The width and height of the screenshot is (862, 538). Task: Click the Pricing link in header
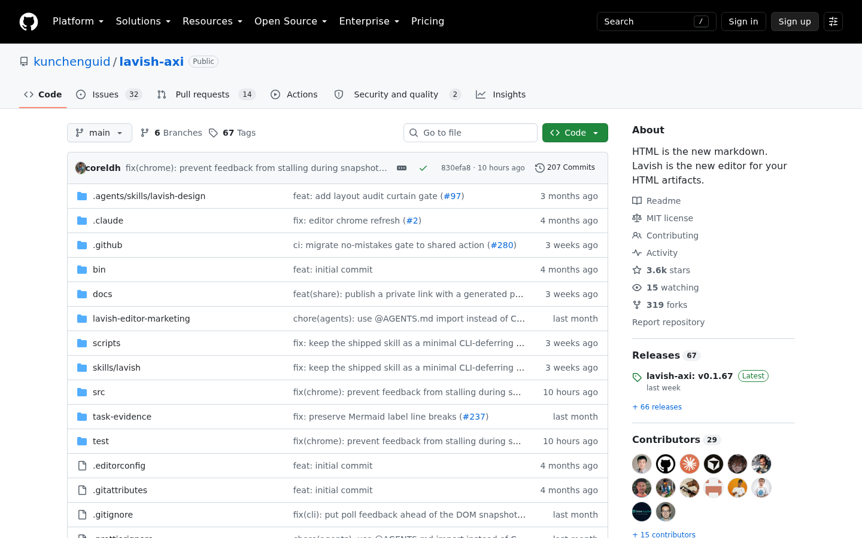click(x=427, y=22)
